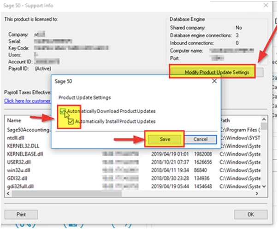Click the vertical scrollbar thumb
Screen dimensions: 278x229
[264, 126]
